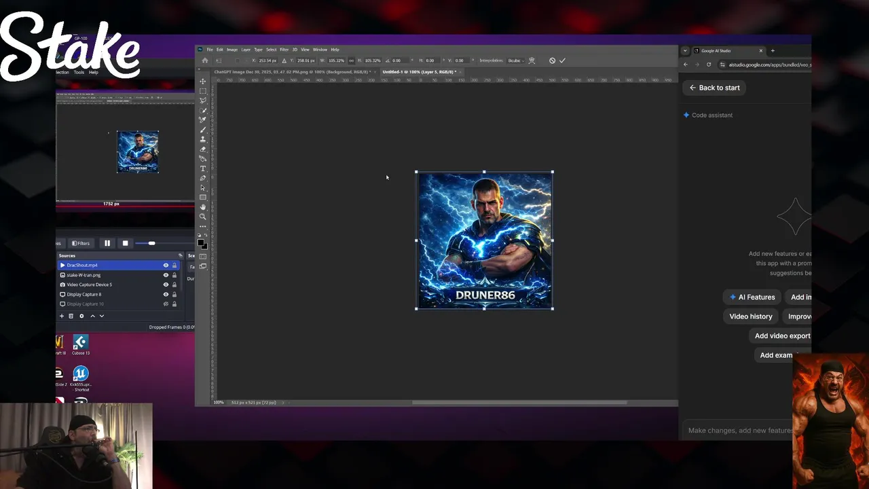Commit the transform with the checkmark
The width and height of the screenshot is (869, 489).
tap(562, 60)
